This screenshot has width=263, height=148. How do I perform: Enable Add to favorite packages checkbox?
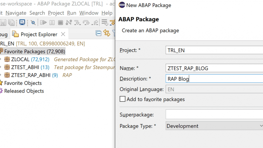123,99
